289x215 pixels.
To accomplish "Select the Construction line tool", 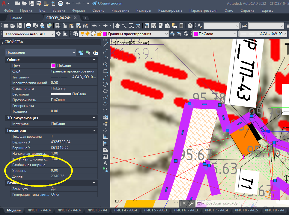I will 105,51.
